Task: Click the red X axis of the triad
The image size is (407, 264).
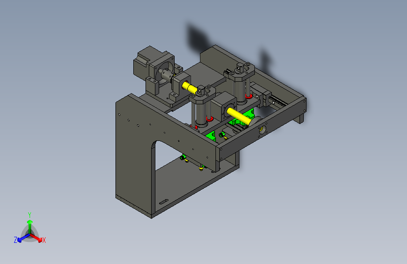Action: 36,238
